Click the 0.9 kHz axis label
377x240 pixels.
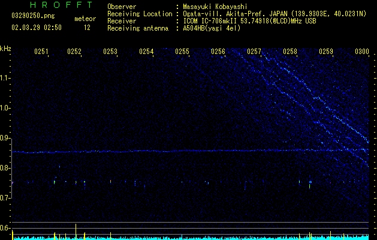(x=5, y=138)
